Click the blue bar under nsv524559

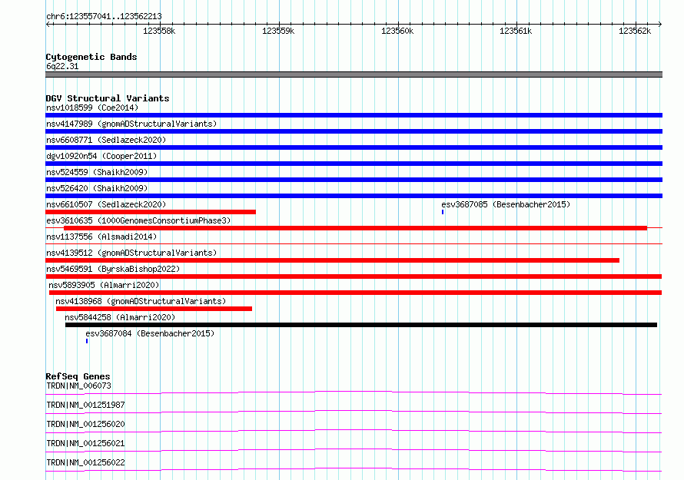(x=354, y=180)
